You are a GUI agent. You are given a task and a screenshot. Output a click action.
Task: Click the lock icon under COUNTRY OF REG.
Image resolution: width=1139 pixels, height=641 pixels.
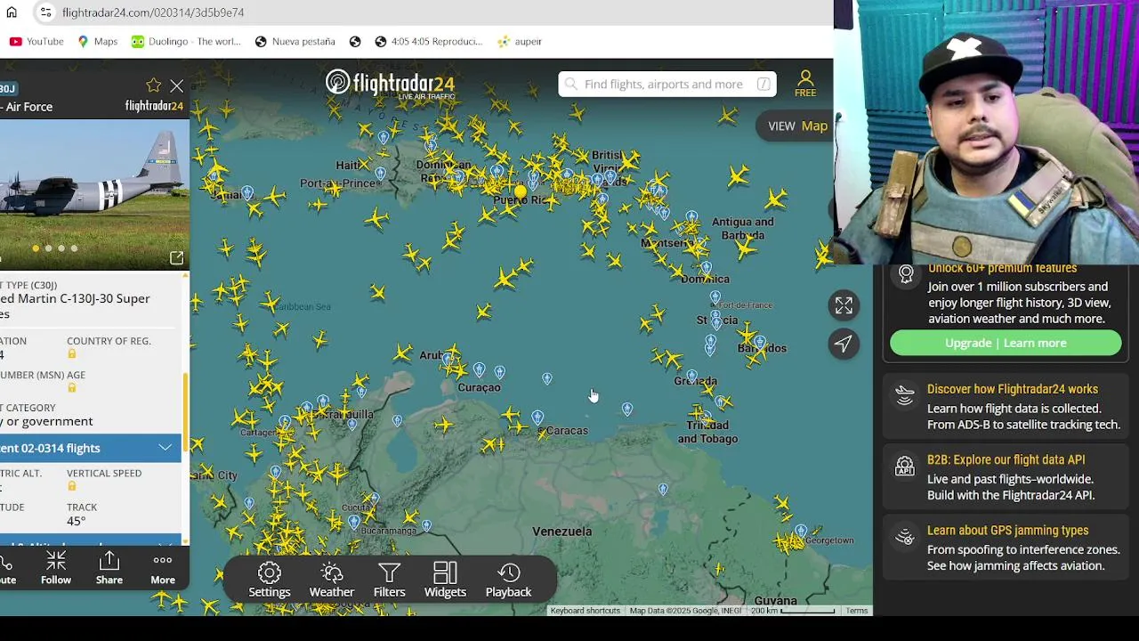[72, 354]
